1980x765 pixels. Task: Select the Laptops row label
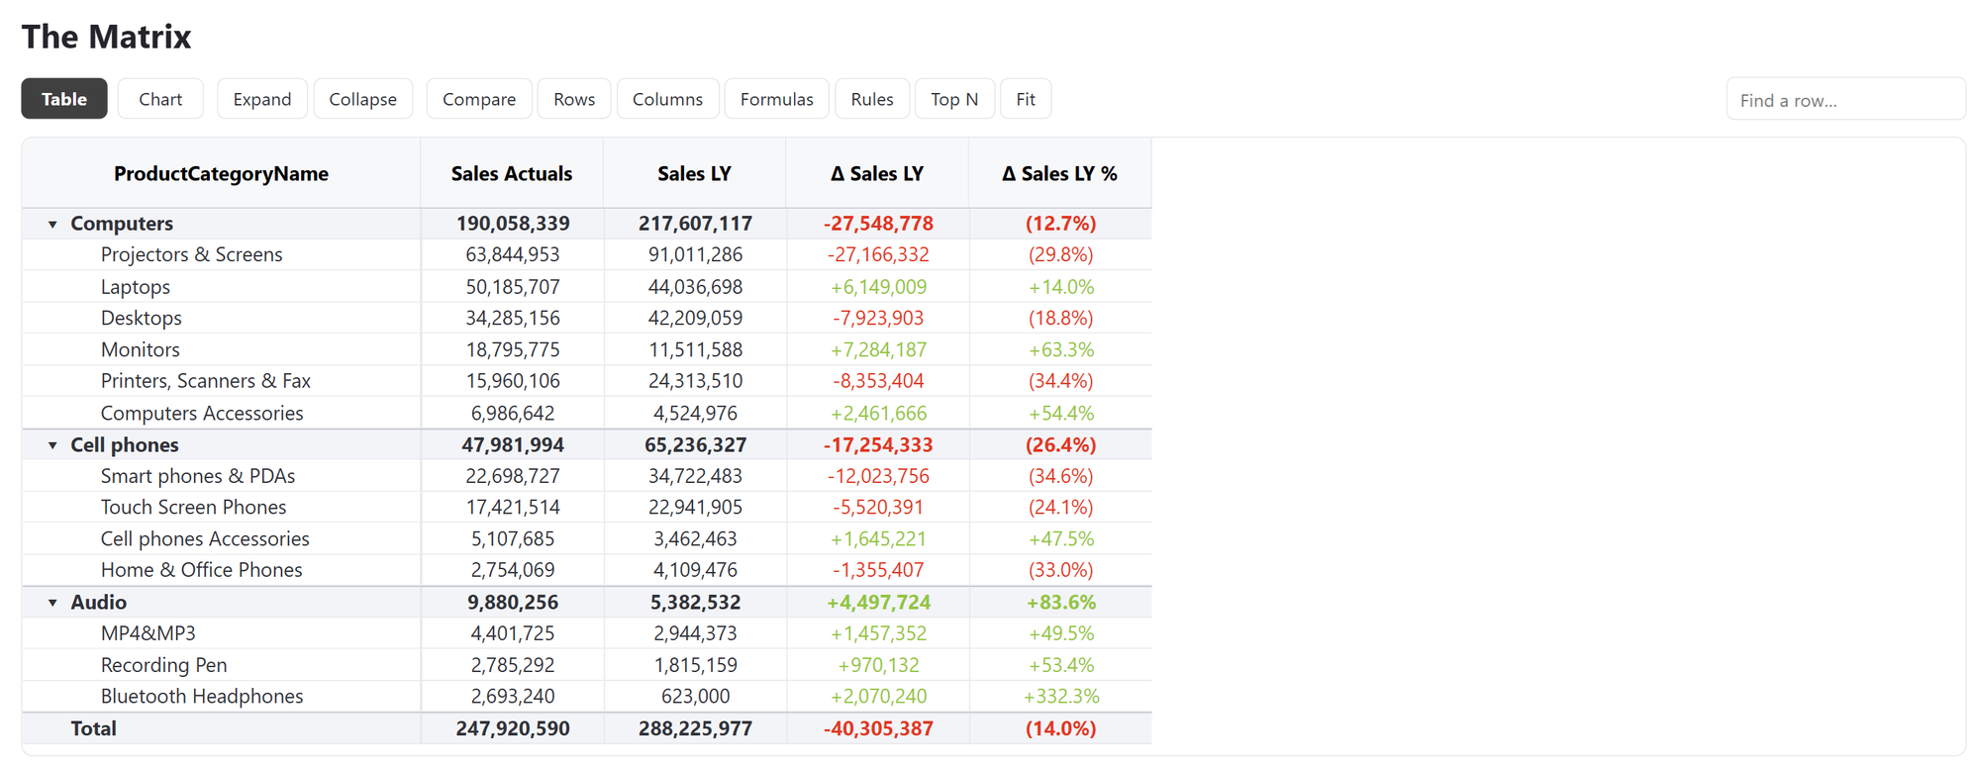pyautogui.click(x=136, y=287)
